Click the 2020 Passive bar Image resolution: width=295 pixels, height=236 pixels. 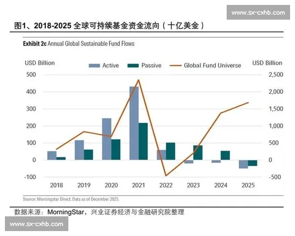point(116,150)
